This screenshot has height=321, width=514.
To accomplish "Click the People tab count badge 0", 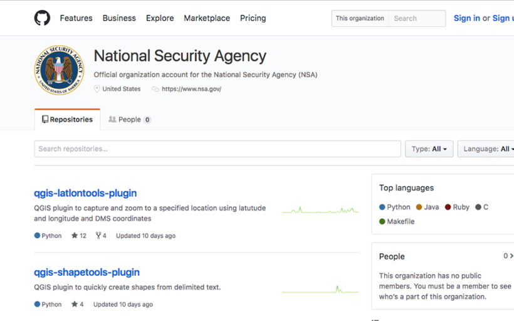I will click(x=147, y=120).
